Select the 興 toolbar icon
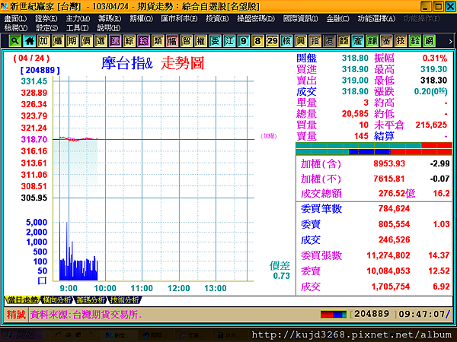Screen dimensions: 457x342 point(301,41)
